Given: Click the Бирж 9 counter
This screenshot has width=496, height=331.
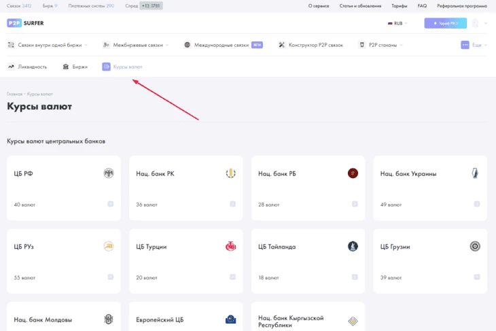Looking at the screenshot, I should 50,5.
